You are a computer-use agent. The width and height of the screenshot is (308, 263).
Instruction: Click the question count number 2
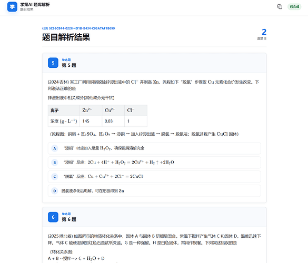(264, 32)
